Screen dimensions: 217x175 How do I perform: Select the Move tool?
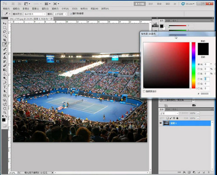[x=5, y=24]
